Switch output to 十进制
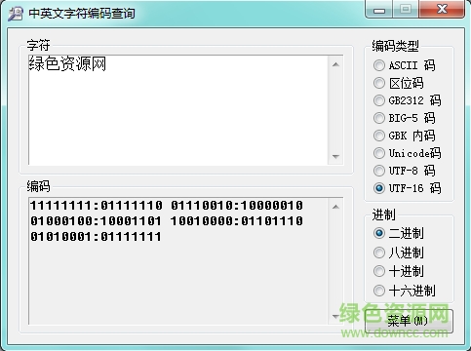The image size is (471, 351). (398, 271)
